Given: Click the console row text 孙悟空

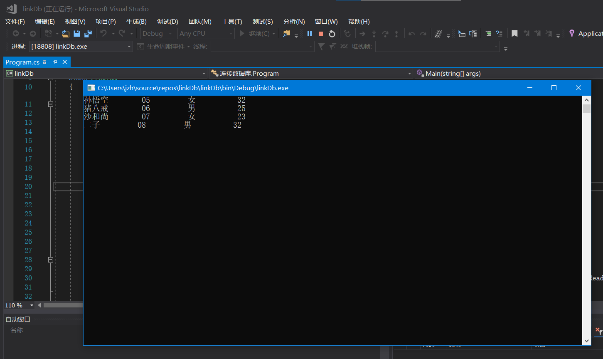Looking at the screenshot, I should [x=96, y=100].
